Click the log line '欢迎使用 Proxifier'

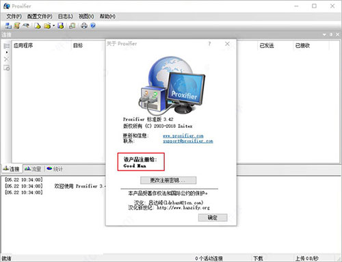coord(80,186)
